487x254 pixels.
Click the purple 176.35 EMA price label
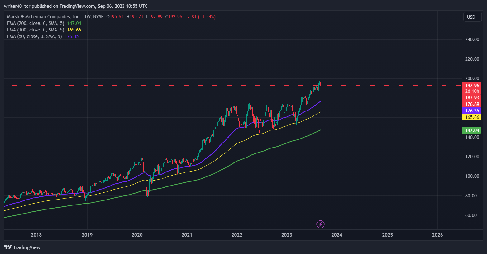[472, 111]
